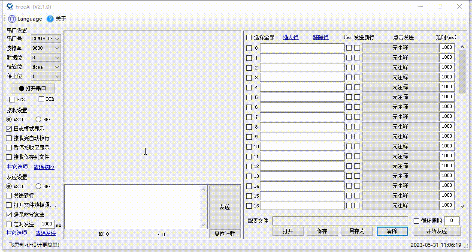Click the command list scrollbar thumb
The height and width of the screenshot is (252, 472).
pos(463,72)
